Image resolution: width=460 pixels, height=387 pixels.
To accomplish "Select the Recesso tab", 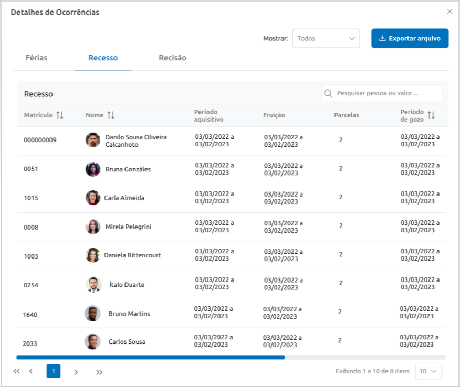I will 103,58.
